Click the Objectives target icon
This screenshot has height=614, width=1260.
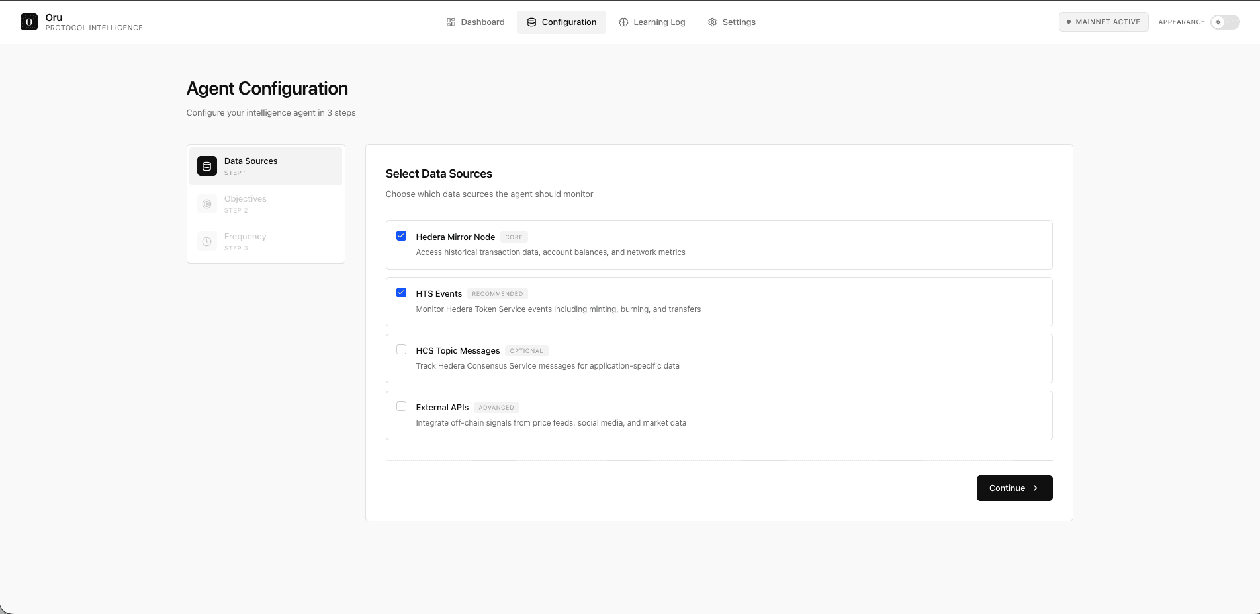click(x=206, y=204)
